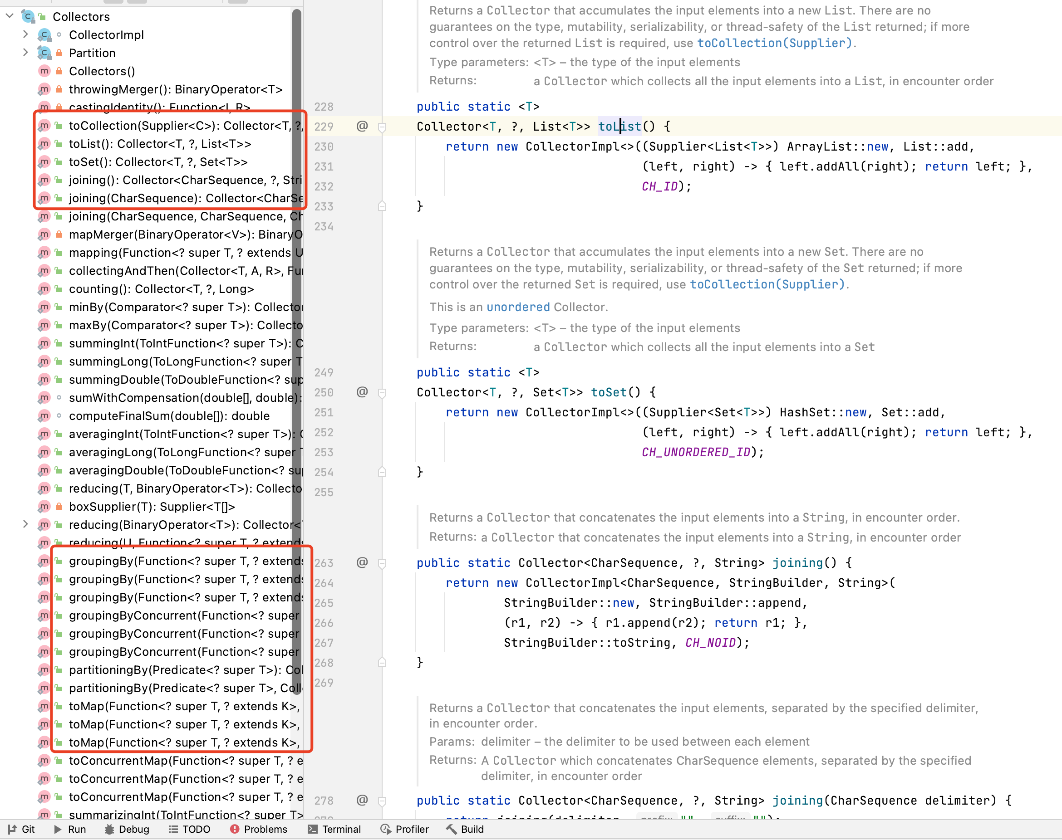This screenshot has width=1062, height=840.
Task: Click the @ gutter icon at line 263
Action: point(362,562)
